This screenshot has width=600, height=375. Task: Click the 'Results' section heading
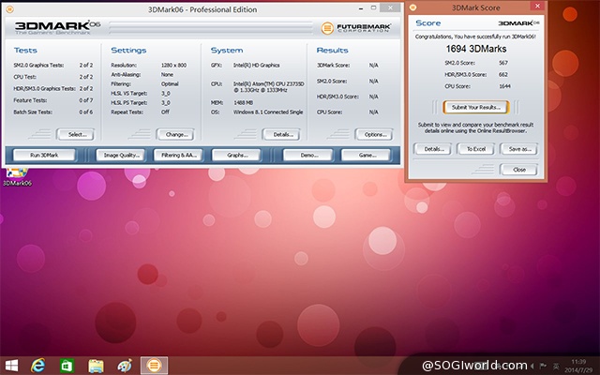click(332, 50)
